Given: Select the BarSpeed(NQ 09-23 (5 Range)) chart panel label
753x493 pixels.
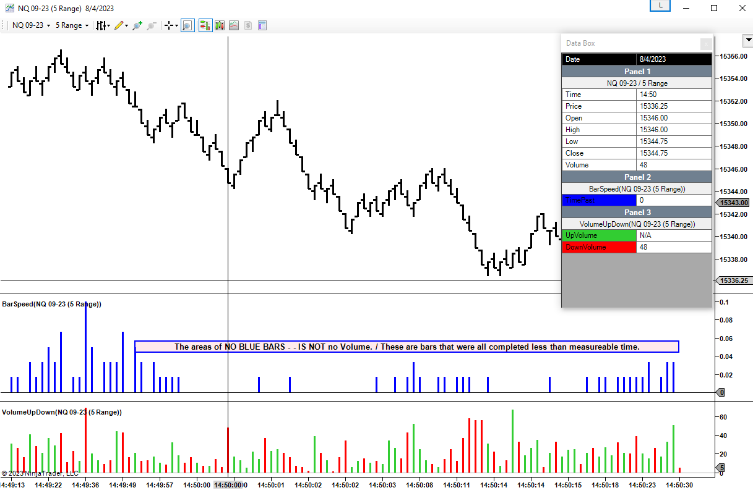Looking at the screenshot, I should (52, 304).
